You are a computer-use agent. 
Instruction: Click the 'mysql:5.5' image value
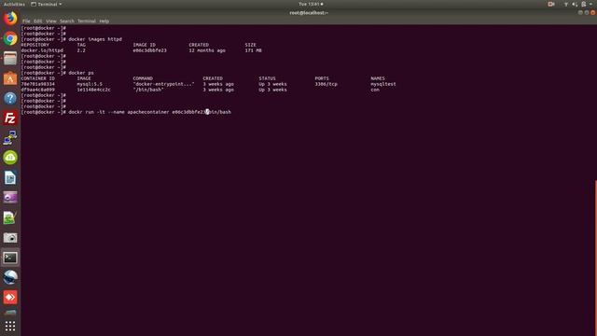click(x=90, y=84)
